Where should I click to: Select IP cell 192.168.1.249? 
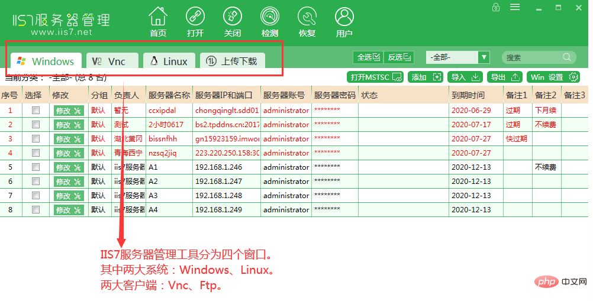[x=227, y=209]
